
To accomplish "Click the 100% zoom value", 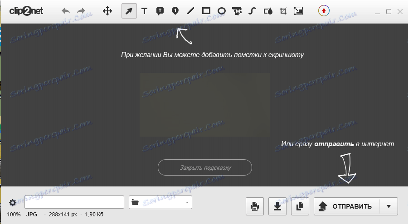I will click(14, 214).
